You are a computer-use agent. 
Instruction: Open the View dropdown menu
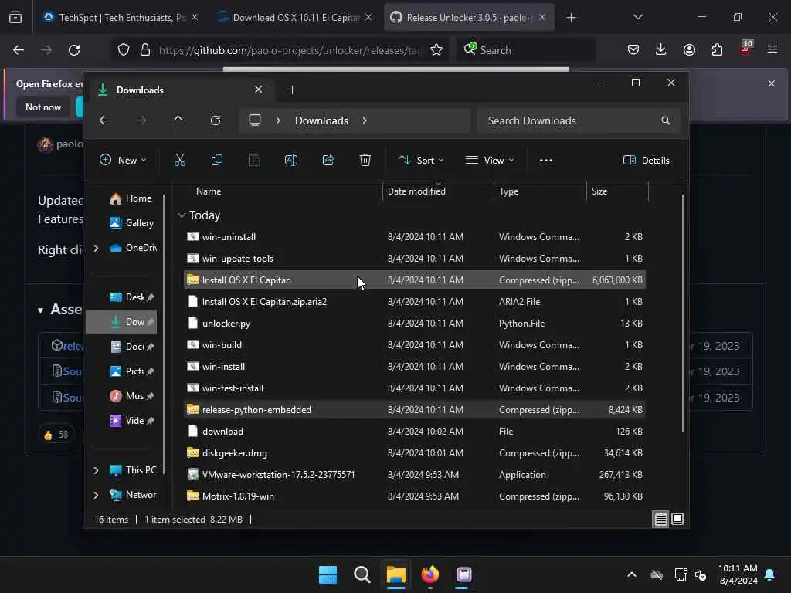point(489,161)
